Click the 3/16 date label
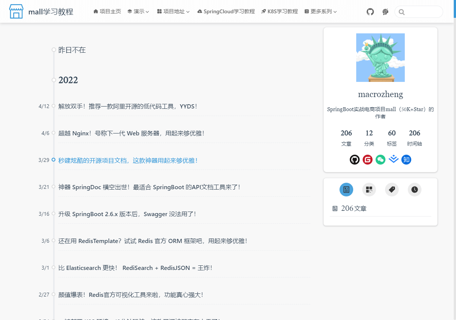456x320 pixels. [44, 214]
